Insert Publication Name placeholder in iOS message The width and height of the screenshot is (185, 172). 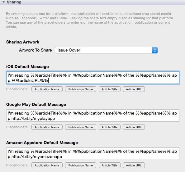coord(81,89)
